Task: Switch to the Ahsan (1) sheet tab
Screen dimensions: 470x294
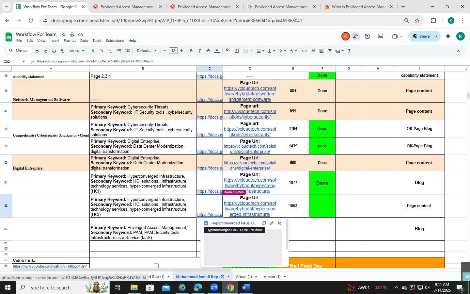Action: [272, 277]
